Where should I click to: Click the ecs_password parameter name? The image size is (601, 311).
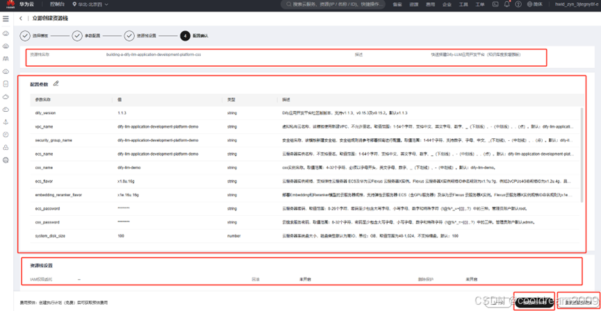pyautogui.click(x=47, y=209)
